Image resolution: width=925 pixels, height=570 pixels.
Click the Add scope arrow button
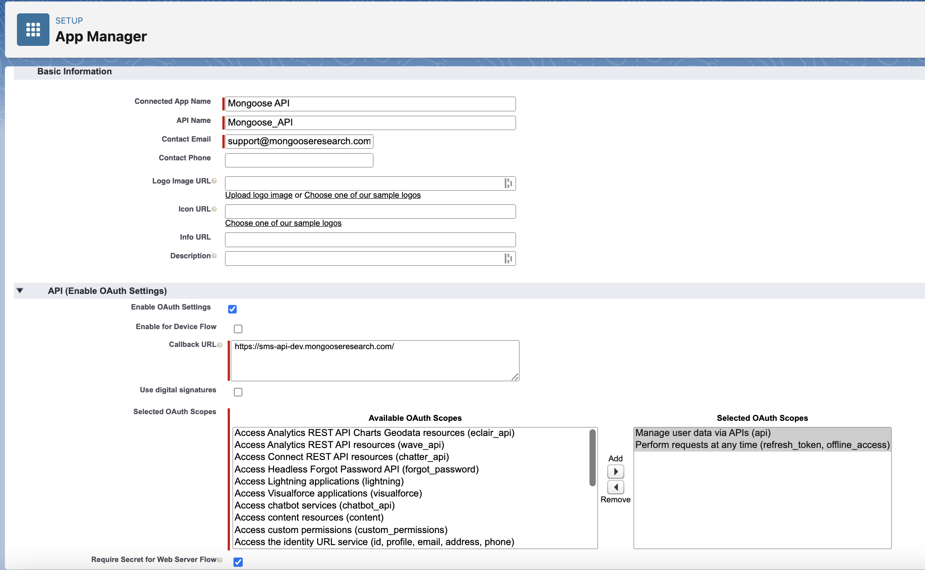[615, 471]
